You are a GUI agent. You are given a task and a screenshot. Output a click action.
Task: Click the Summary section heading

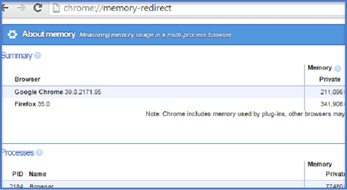pos(17,56)
